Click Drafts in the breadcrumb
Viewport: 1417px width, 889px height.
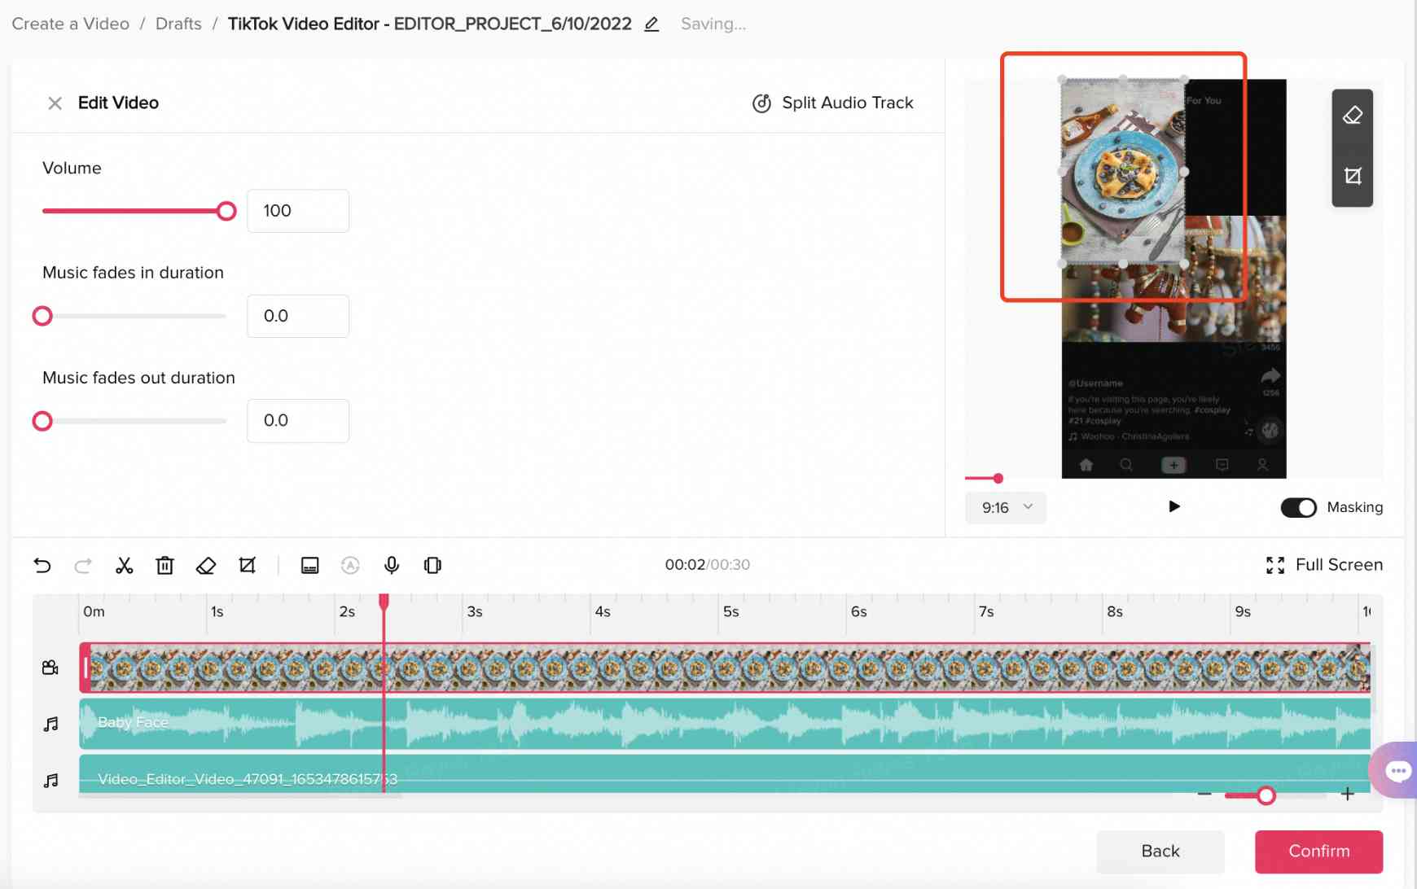pyautogui.click(x=178, y=24)
